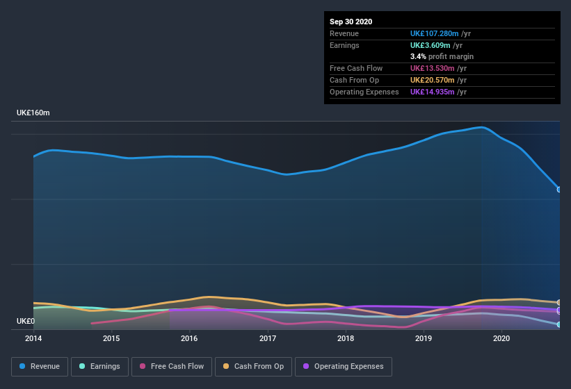Click the Sep 30 2020 tooltip date header

coord(351,22)
